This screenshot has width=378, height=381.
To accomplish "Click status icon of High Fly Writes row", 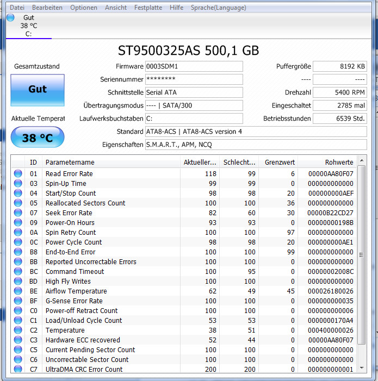I will coord(18,281).
